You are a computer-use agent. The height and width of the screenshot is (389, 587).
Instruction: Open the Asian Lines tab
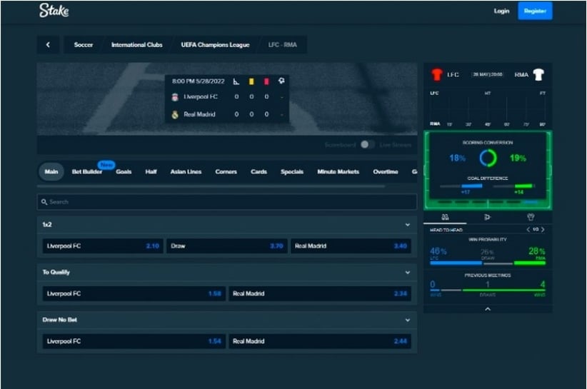(x=186, y=172)
